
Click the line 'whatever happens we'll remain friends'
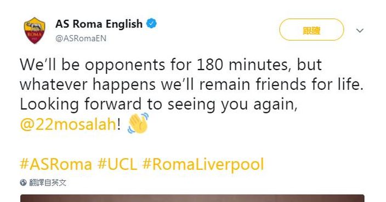tap(161, 85)
